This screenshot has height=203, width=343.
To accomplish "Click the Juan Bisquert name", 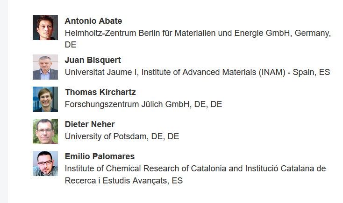I will pyautogui.click(x=93, y=60).
